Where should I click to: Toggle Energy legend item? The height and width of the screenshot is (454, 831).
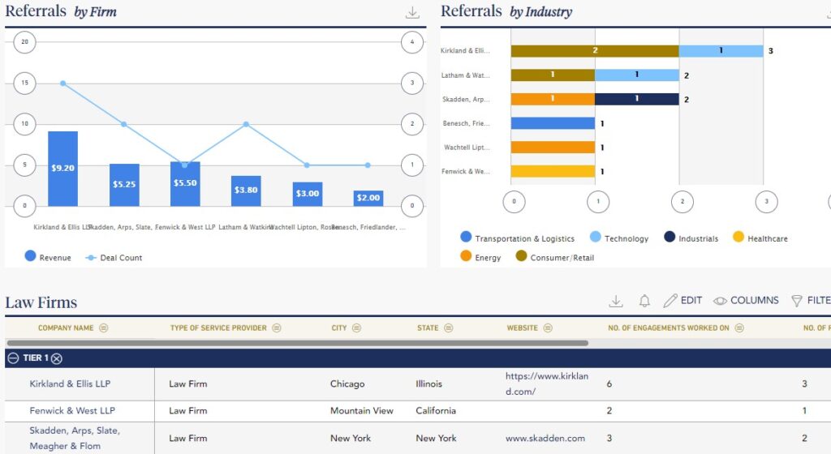pos(480,257)
